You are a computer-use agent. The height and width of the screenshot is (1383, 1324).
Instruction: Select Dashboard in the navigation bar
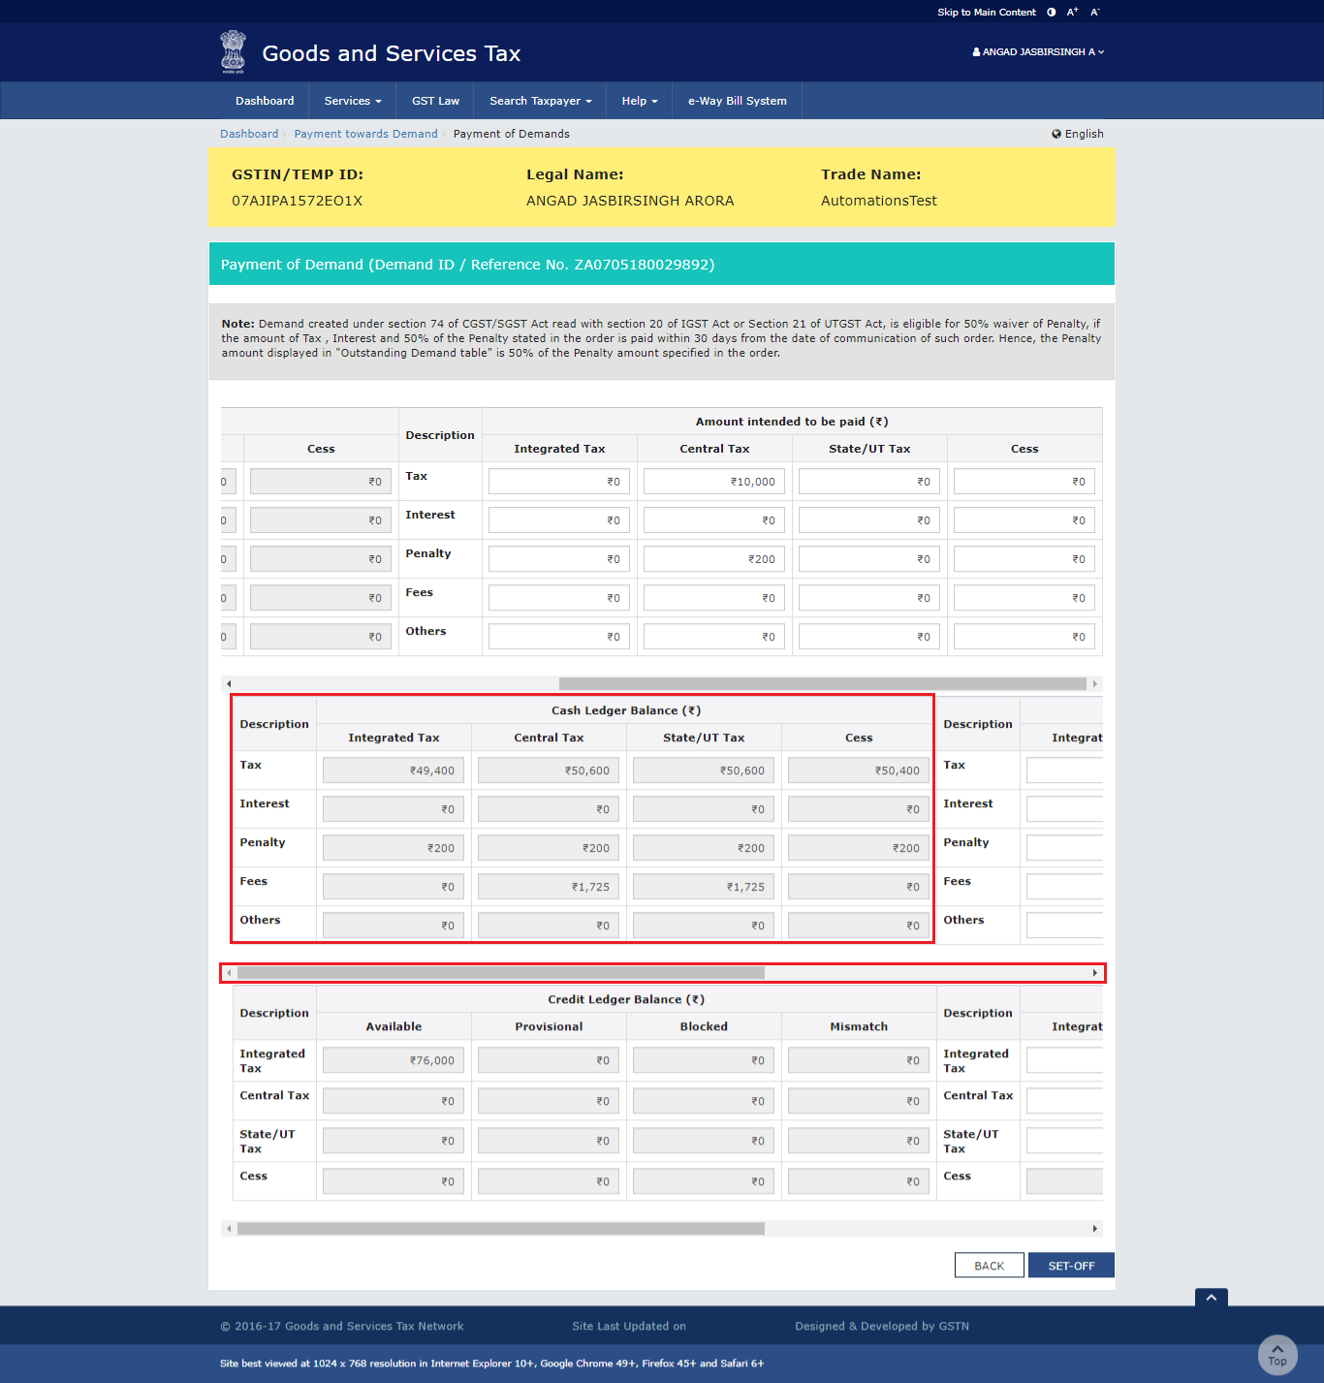tap(265, 100)
